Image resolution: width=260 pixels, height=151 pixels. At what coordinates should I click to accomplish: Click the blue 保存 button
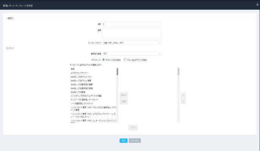tap(123, 140)
